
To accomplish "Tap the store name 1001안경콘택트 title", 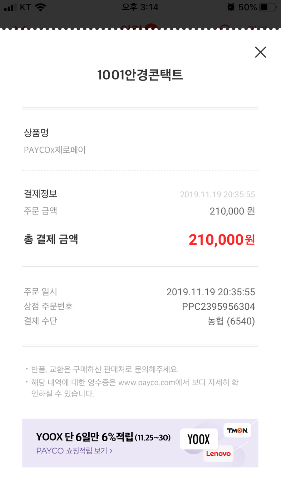I will [x=140, y=75].
